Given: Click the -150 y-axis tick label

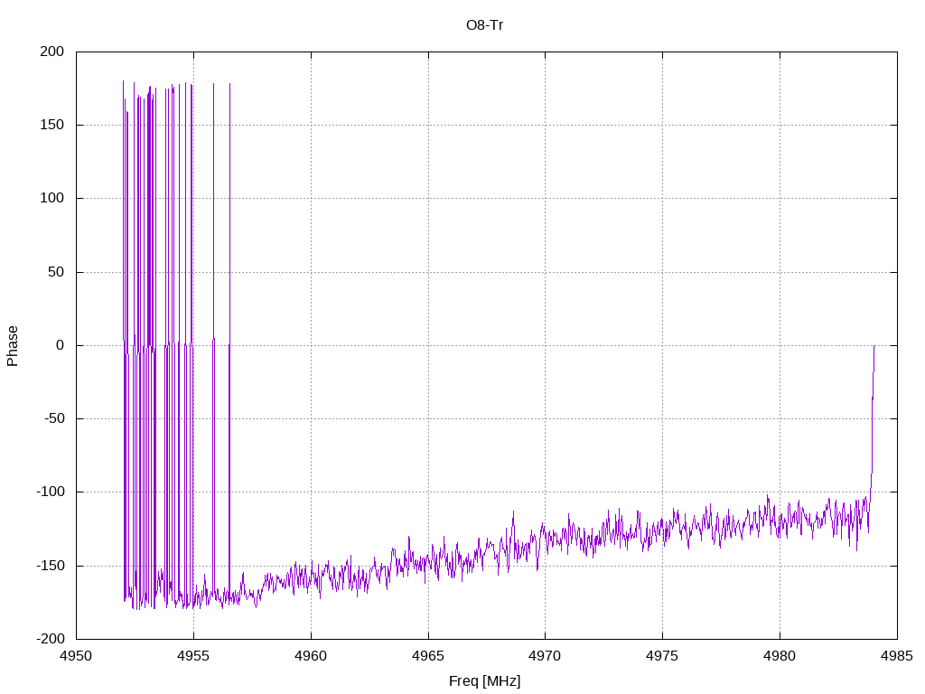Looking at the screenshot, I should [51, 566].
